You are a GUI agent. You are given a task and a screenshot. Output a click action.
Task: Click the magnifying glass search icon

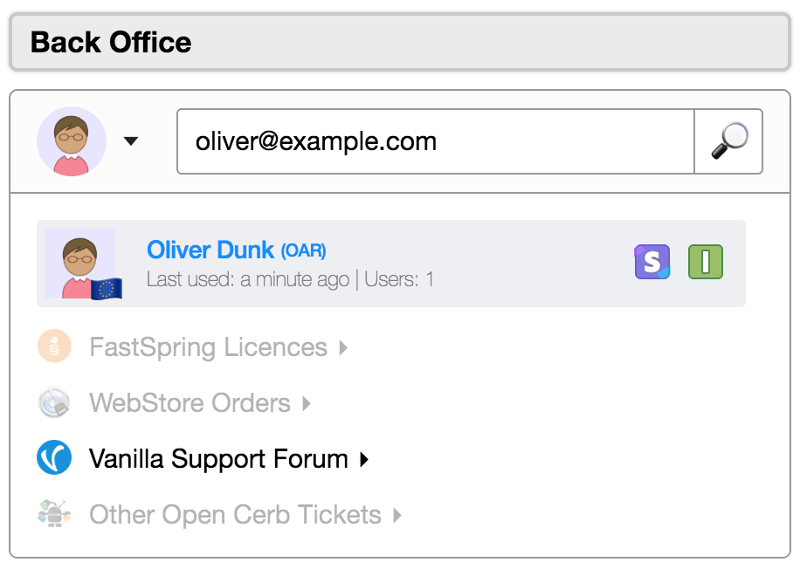pyautogui.click(x=729, y=141)
